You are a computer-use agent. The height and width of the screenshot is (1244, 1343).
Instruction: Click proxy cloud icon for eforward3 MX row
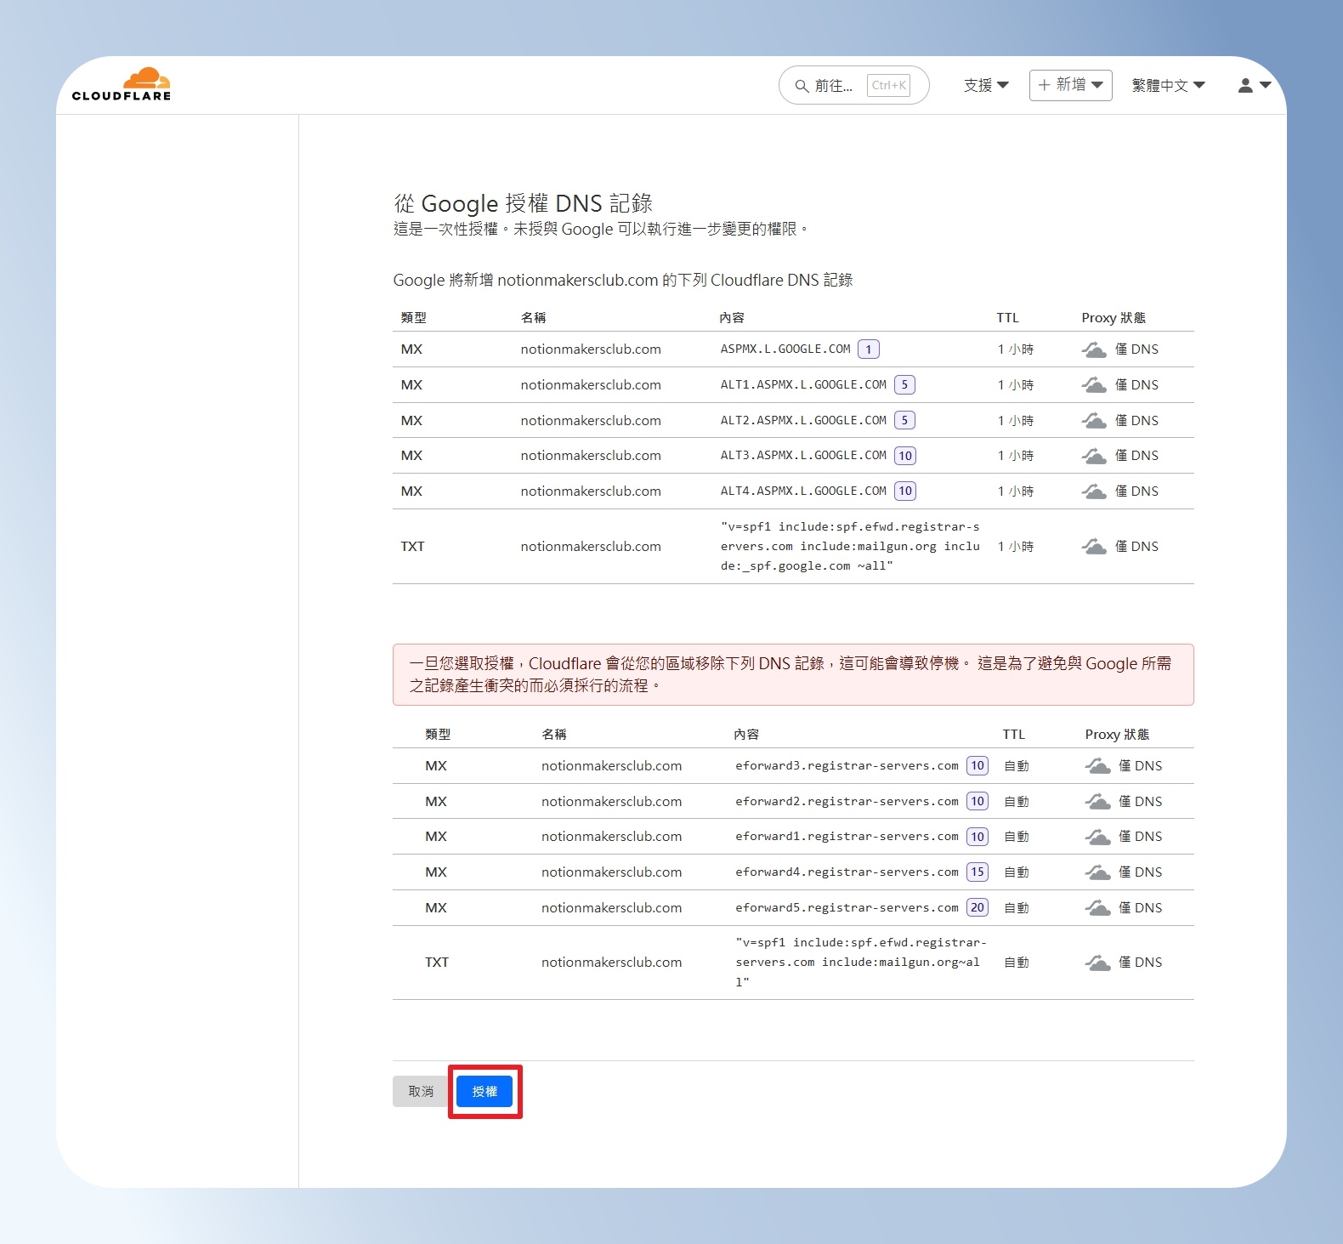click(x=1097, y=766)
